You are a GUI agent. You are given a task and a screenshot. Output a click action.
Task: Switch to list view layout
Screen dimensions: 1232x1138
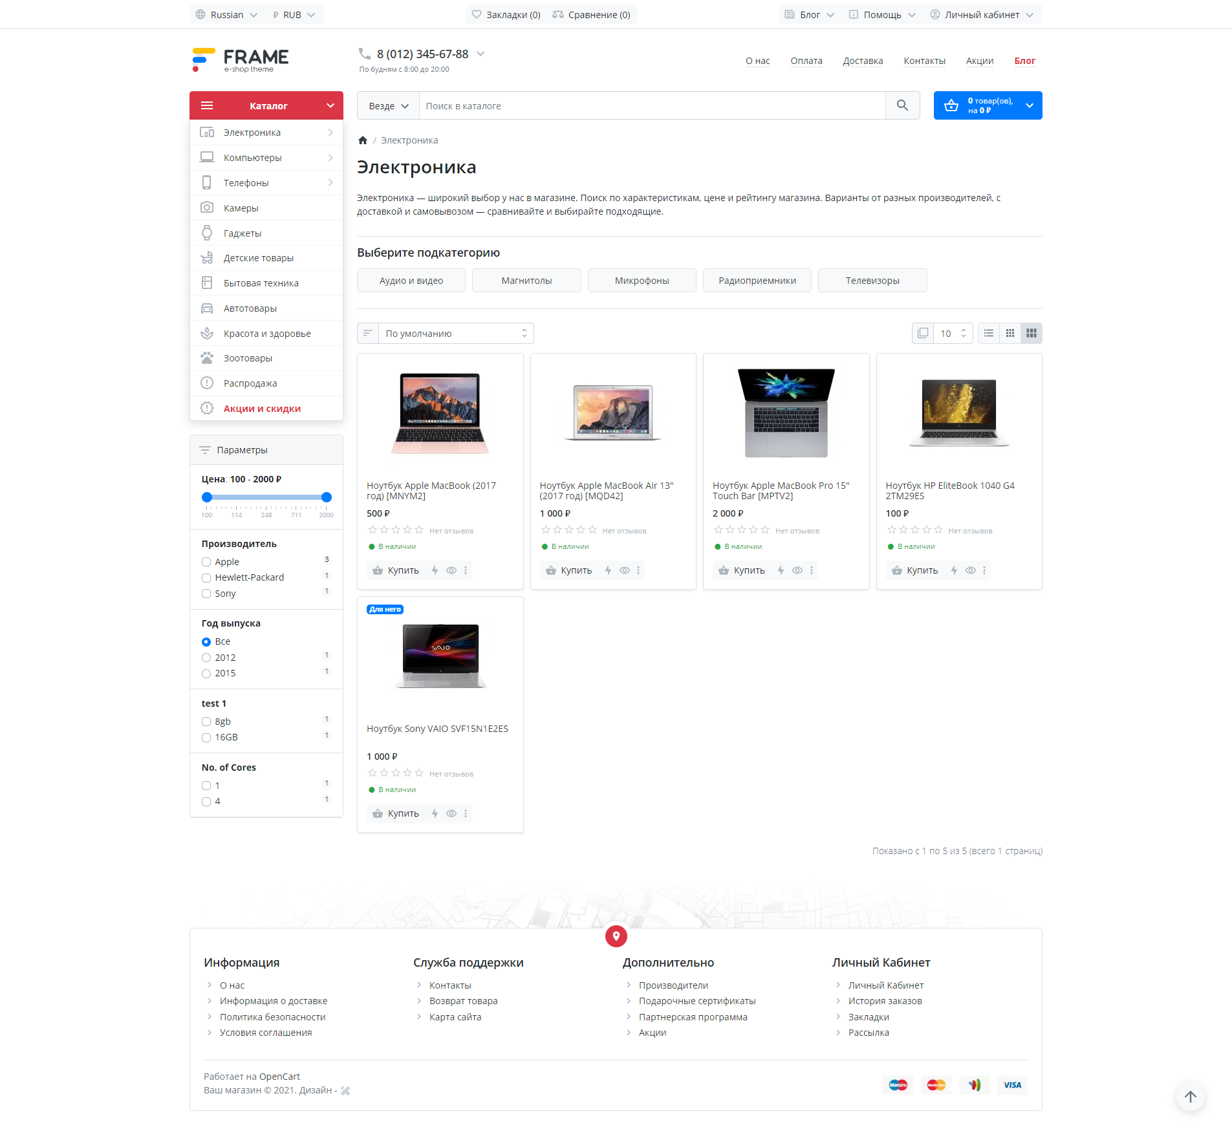(989, 333)
